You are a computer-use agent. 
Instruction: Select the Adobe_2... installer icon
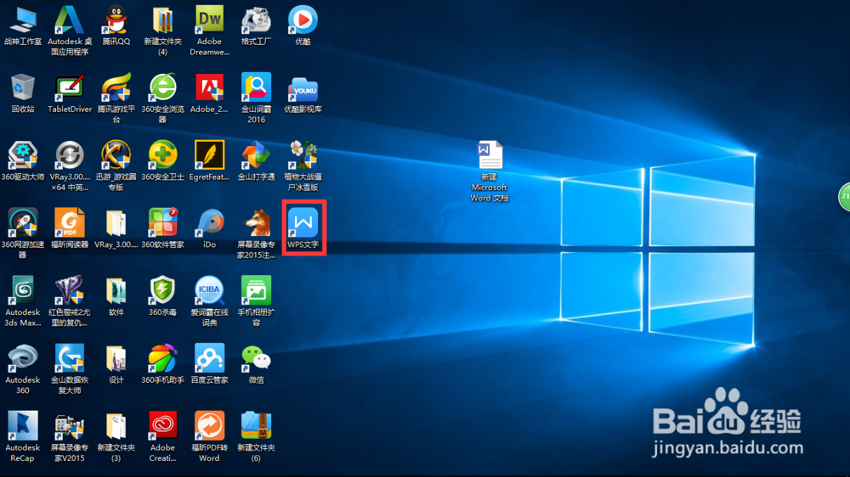click(x=209, y=88)
